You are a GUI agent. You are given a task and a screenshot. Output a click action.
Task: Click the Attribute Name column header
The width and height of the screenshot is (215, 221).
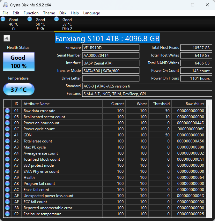(62, 104)
